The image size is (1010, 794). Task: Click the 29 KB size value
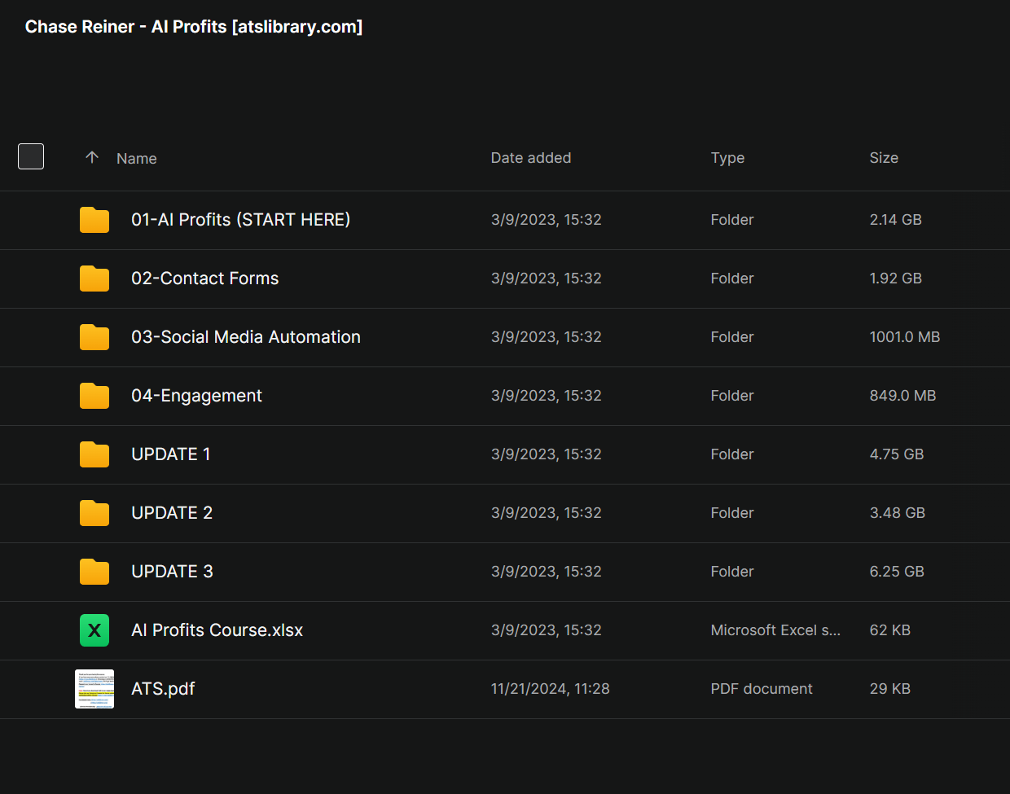coord(890,689)
